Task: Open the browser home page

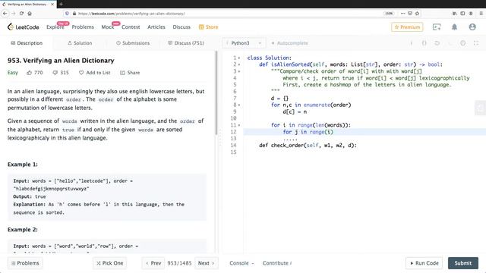Action: (30, 14)
